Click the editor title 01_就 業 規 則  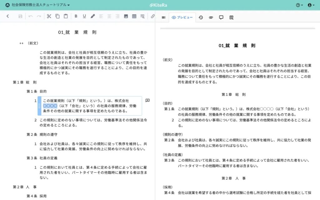tap(77, 32)
